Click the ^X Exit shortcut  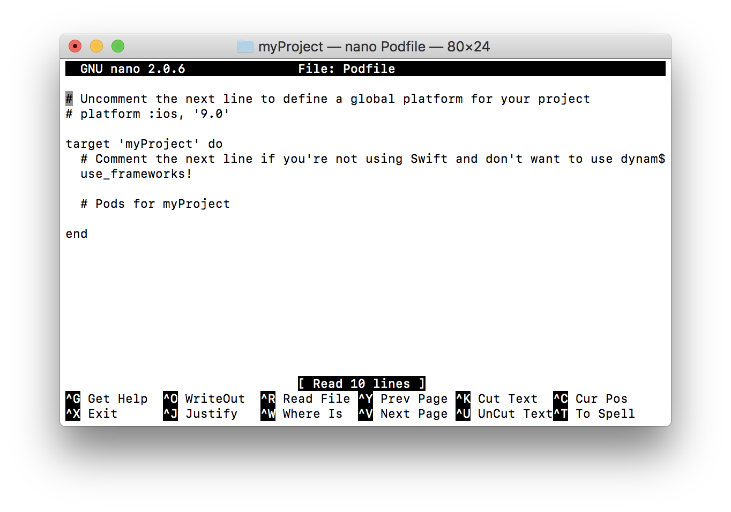tap(92, 414)
